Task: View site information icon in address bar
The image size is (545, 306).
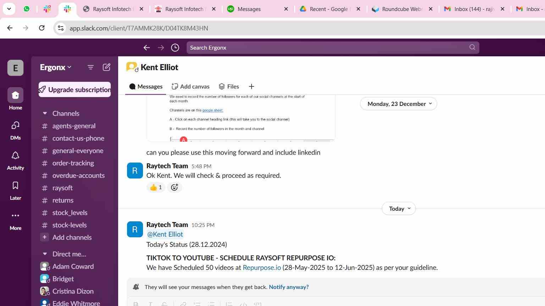Action: (x=61, y=28)
